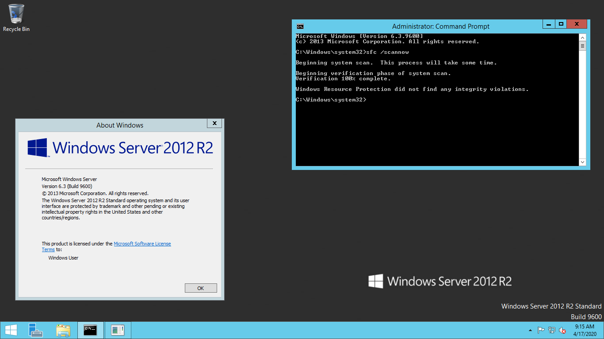Open the Start menu
The image size is (604, 339).
click(x=11, y=330)
